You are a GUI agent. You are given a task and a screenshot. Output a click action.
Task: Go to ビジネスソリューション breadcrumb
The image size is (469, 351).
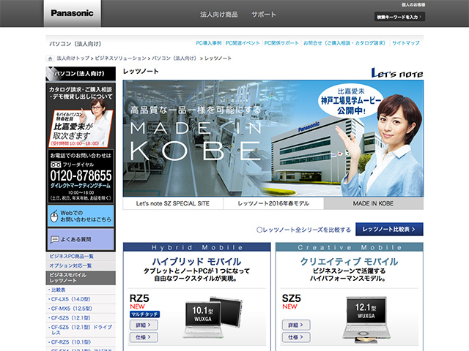(120, 58)
